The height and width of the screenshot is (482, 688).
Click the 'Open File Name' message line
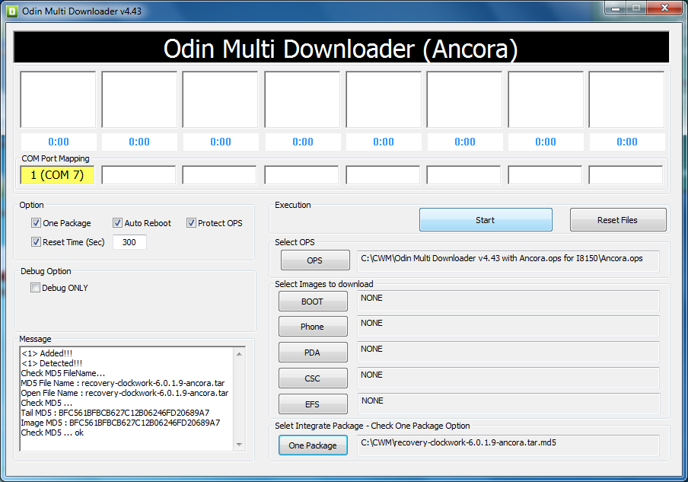click(x=125, y=394)
